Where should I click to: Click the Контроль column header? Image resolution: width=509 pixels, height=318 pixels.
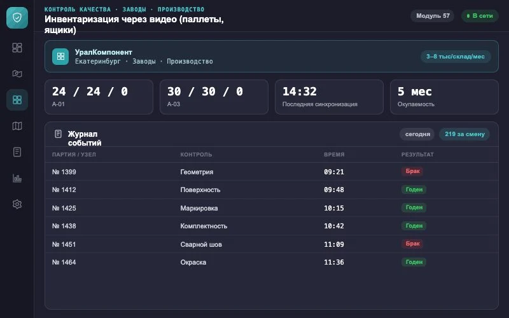click(196, 155)
